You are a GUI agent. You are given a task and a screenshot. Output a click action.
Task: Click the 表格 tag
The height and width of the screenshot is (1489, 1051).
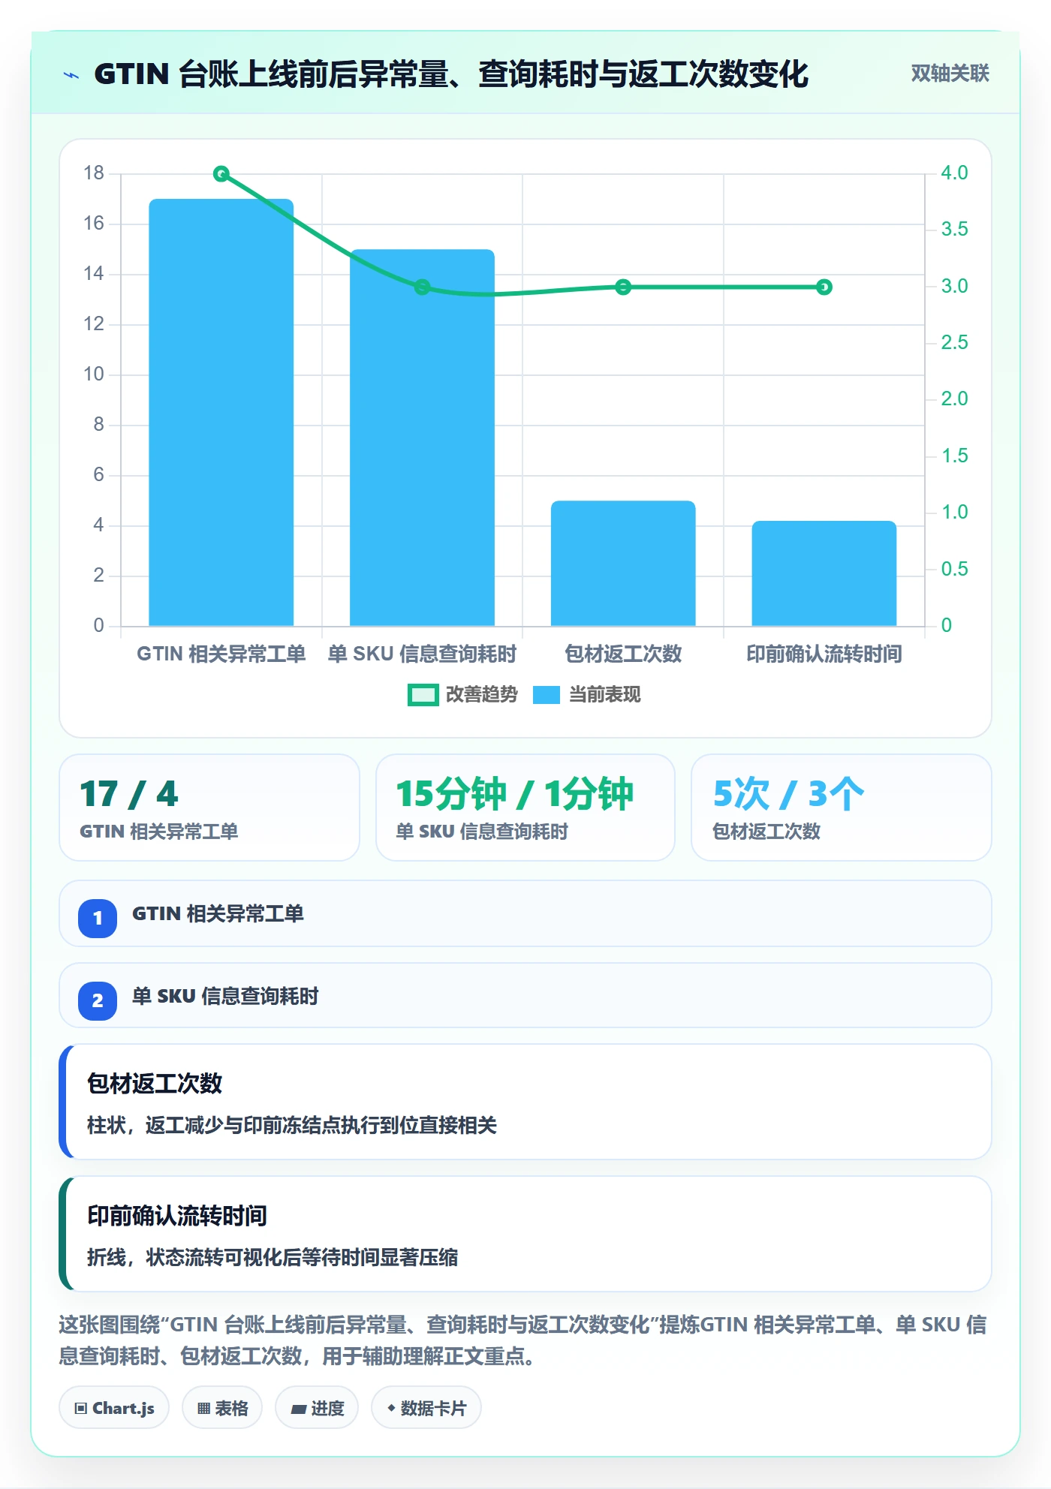pyautogui.click(x=222, y=1408)
